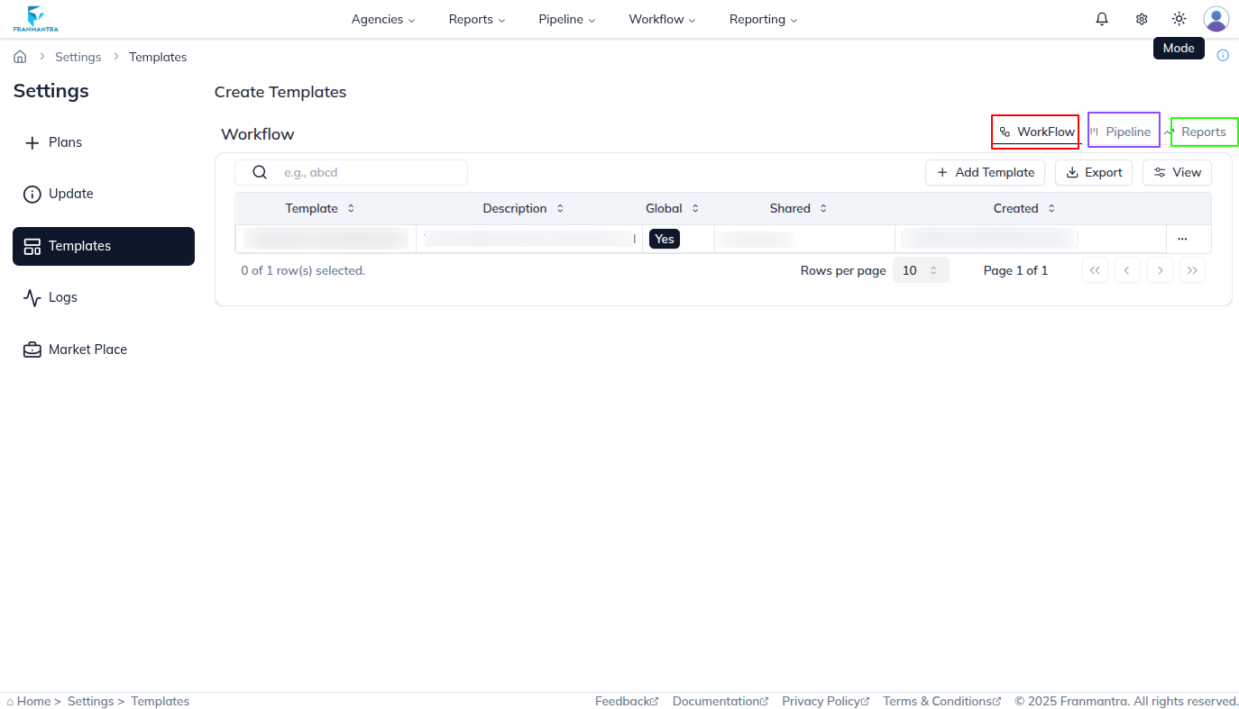Screen dimensions: 1239x709
Task: Sort by Template column
Action: (320, 208)
